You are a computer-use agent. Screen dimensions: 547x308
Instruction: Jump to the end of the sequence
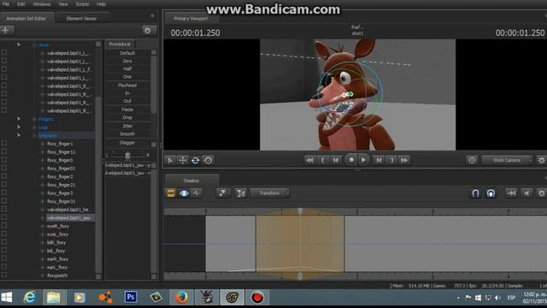coord(404,160)
